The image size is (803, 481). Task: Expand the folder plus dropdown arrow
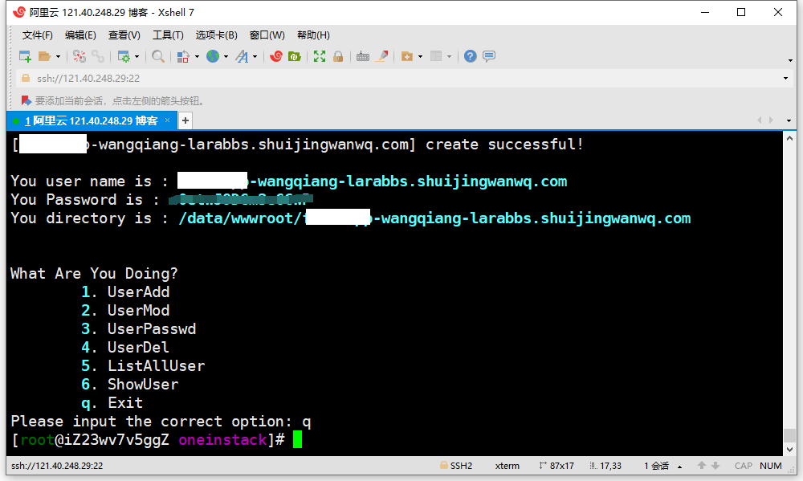click(x=421, y=56)
